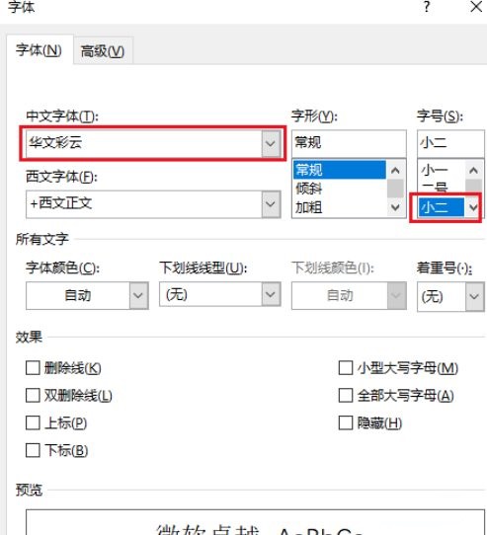Open the 中文字体 dropdown arrow

(x=271, y=143)
